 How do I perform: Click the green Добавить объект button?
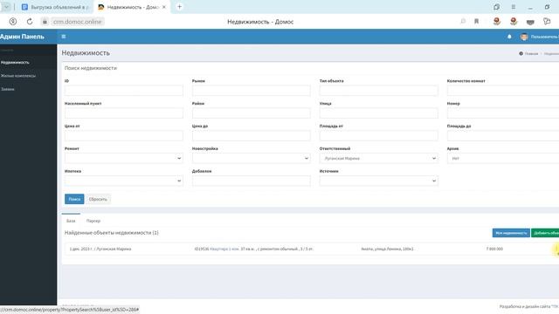coord(545,233)
